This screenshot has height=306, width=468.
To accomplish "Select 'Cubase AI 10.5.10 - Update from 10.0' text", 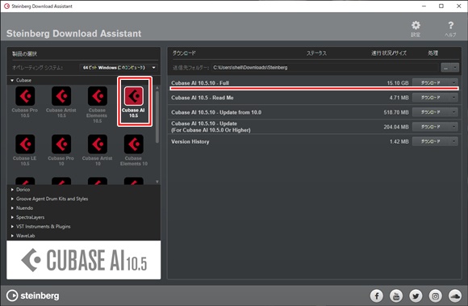I will tap(216, 112).
